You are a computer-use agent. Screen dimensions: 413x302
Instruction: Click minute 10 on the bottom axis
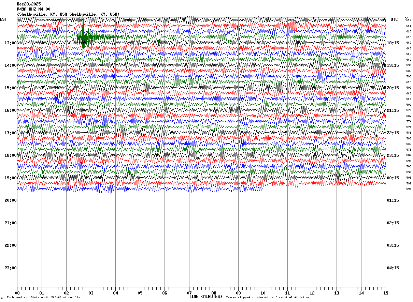click(263, 293)
